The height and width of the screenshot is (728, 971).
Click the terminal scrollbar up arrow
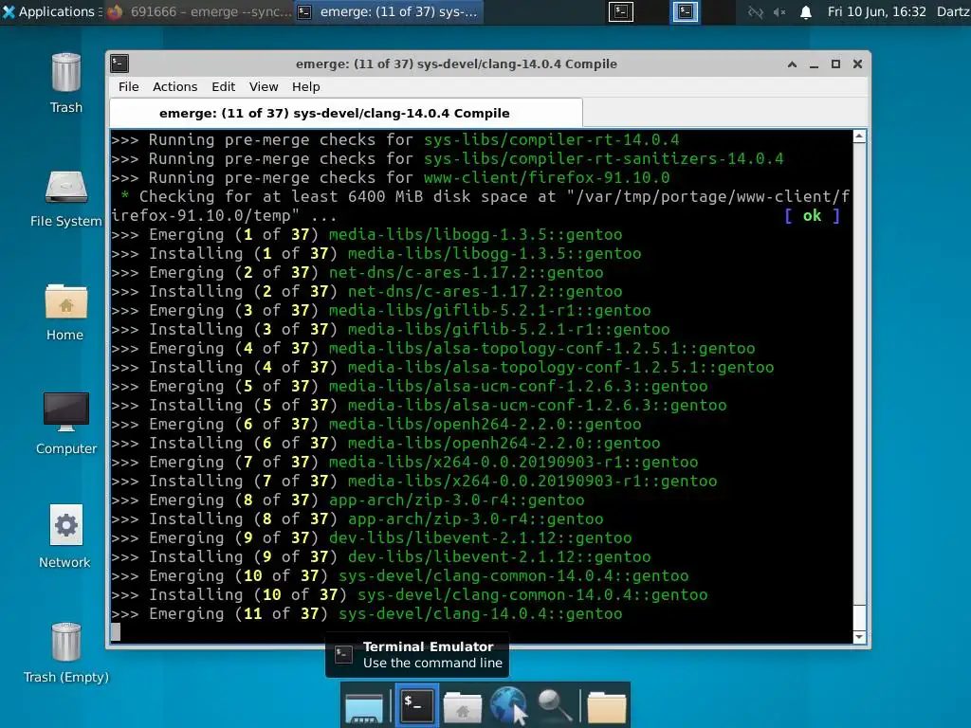click(x=859, y=136)
